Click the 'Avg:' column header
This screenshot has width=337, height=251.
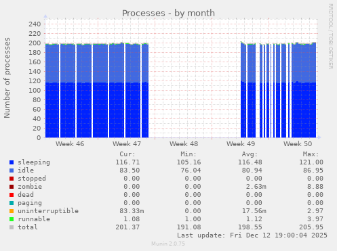click(250, 154)
